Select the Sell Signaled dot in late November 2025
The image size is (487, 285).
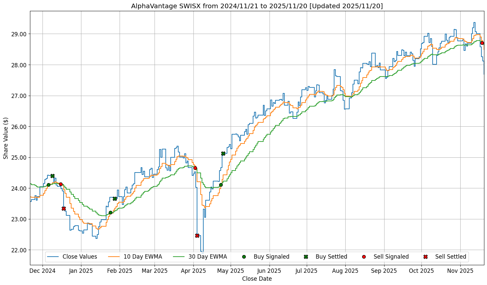pyautogui.click(x=482, y=43)
